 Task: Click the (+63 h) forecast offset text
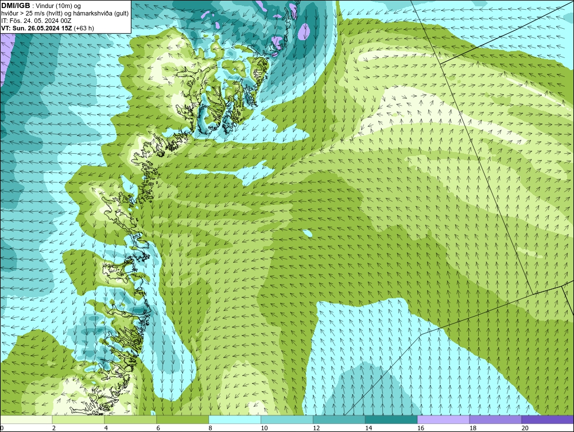coord(84,28)
